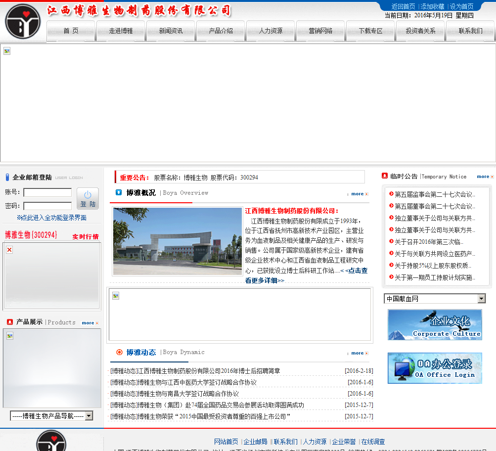Screen dimensions: 496x451
Task: Click the 博雅生物[300294] stock title
Action: [x=31, y=235]
